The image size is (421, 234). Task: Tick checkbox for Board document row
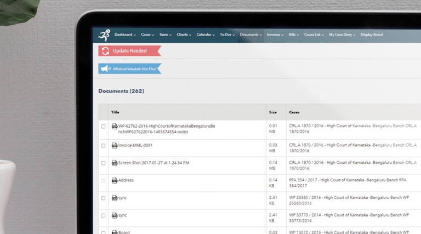click(104, 232)
